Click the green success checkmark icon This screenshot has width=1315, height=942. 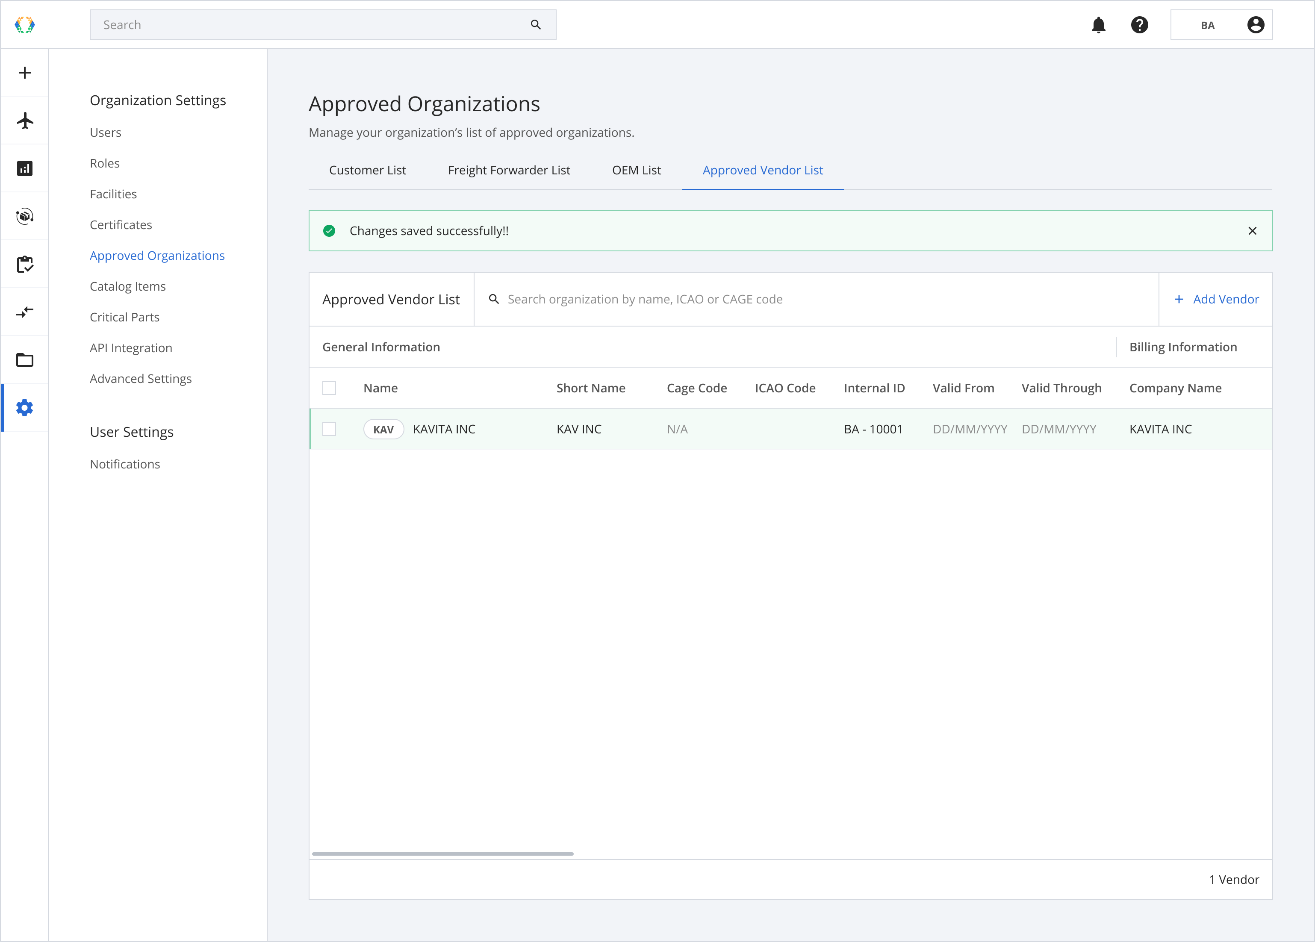[x=329, y=231]
